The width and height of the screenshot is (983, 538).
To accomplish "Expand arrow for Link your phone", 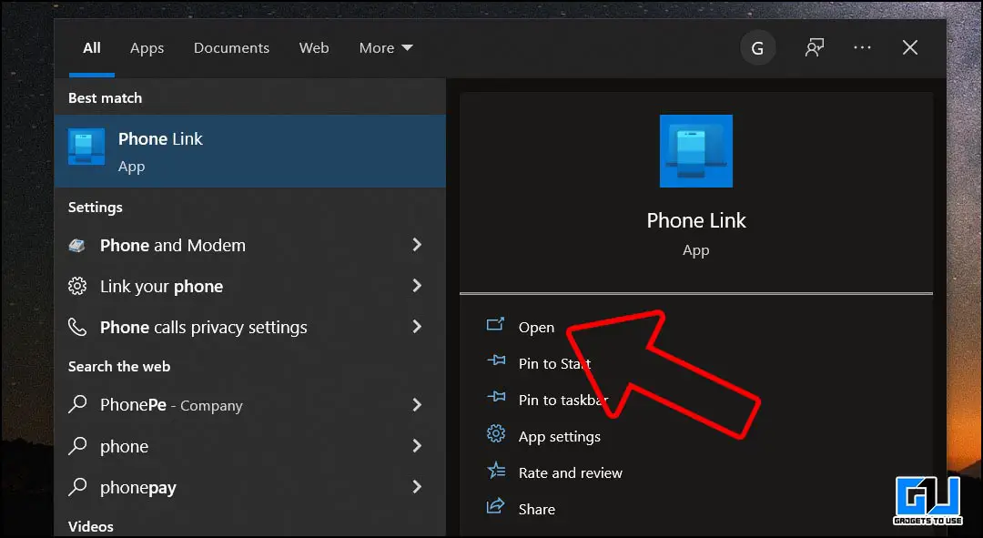I will click(417, 285).
